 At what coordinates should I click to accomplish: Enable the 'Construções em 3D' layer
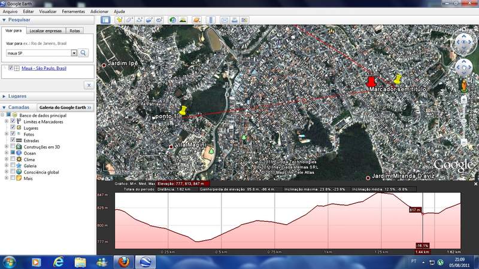point(13,146)
